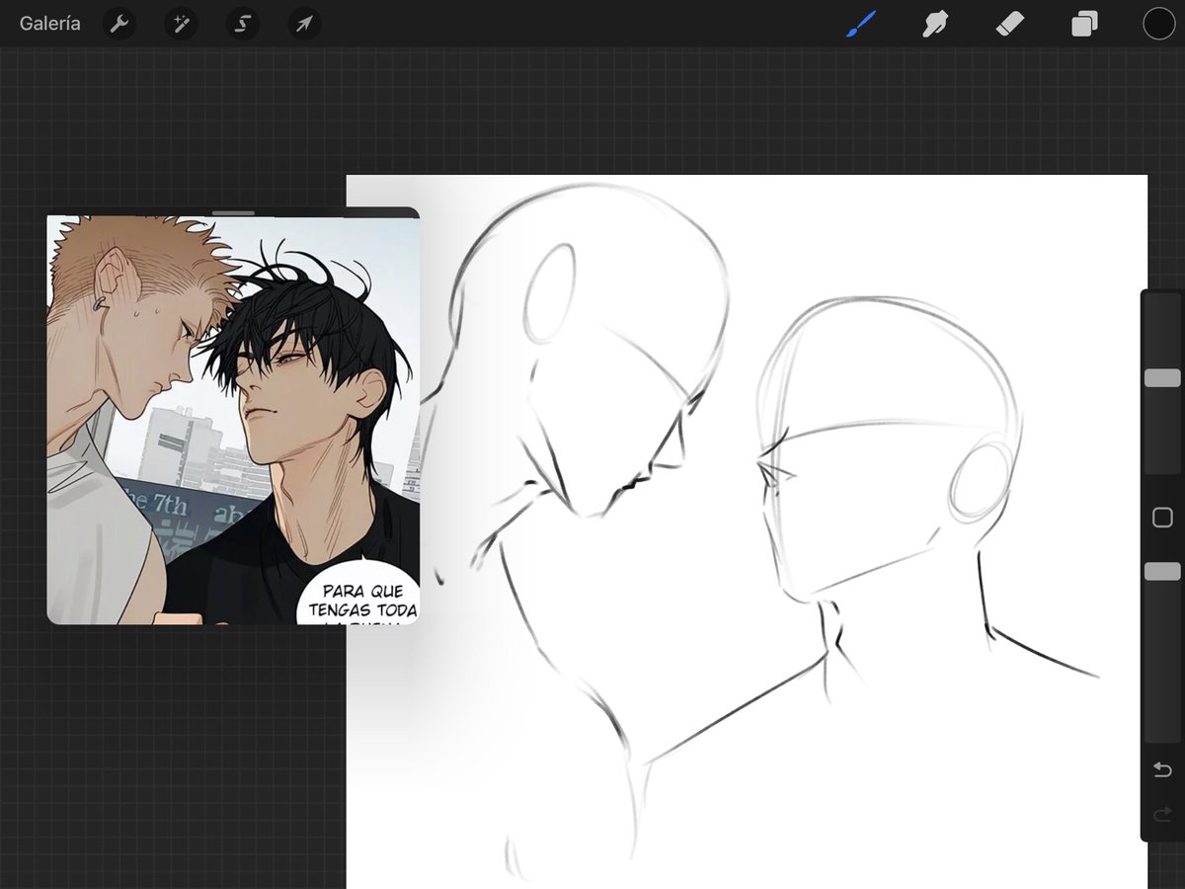Tap the square modify button in sidebar

tap(1162, 518)
